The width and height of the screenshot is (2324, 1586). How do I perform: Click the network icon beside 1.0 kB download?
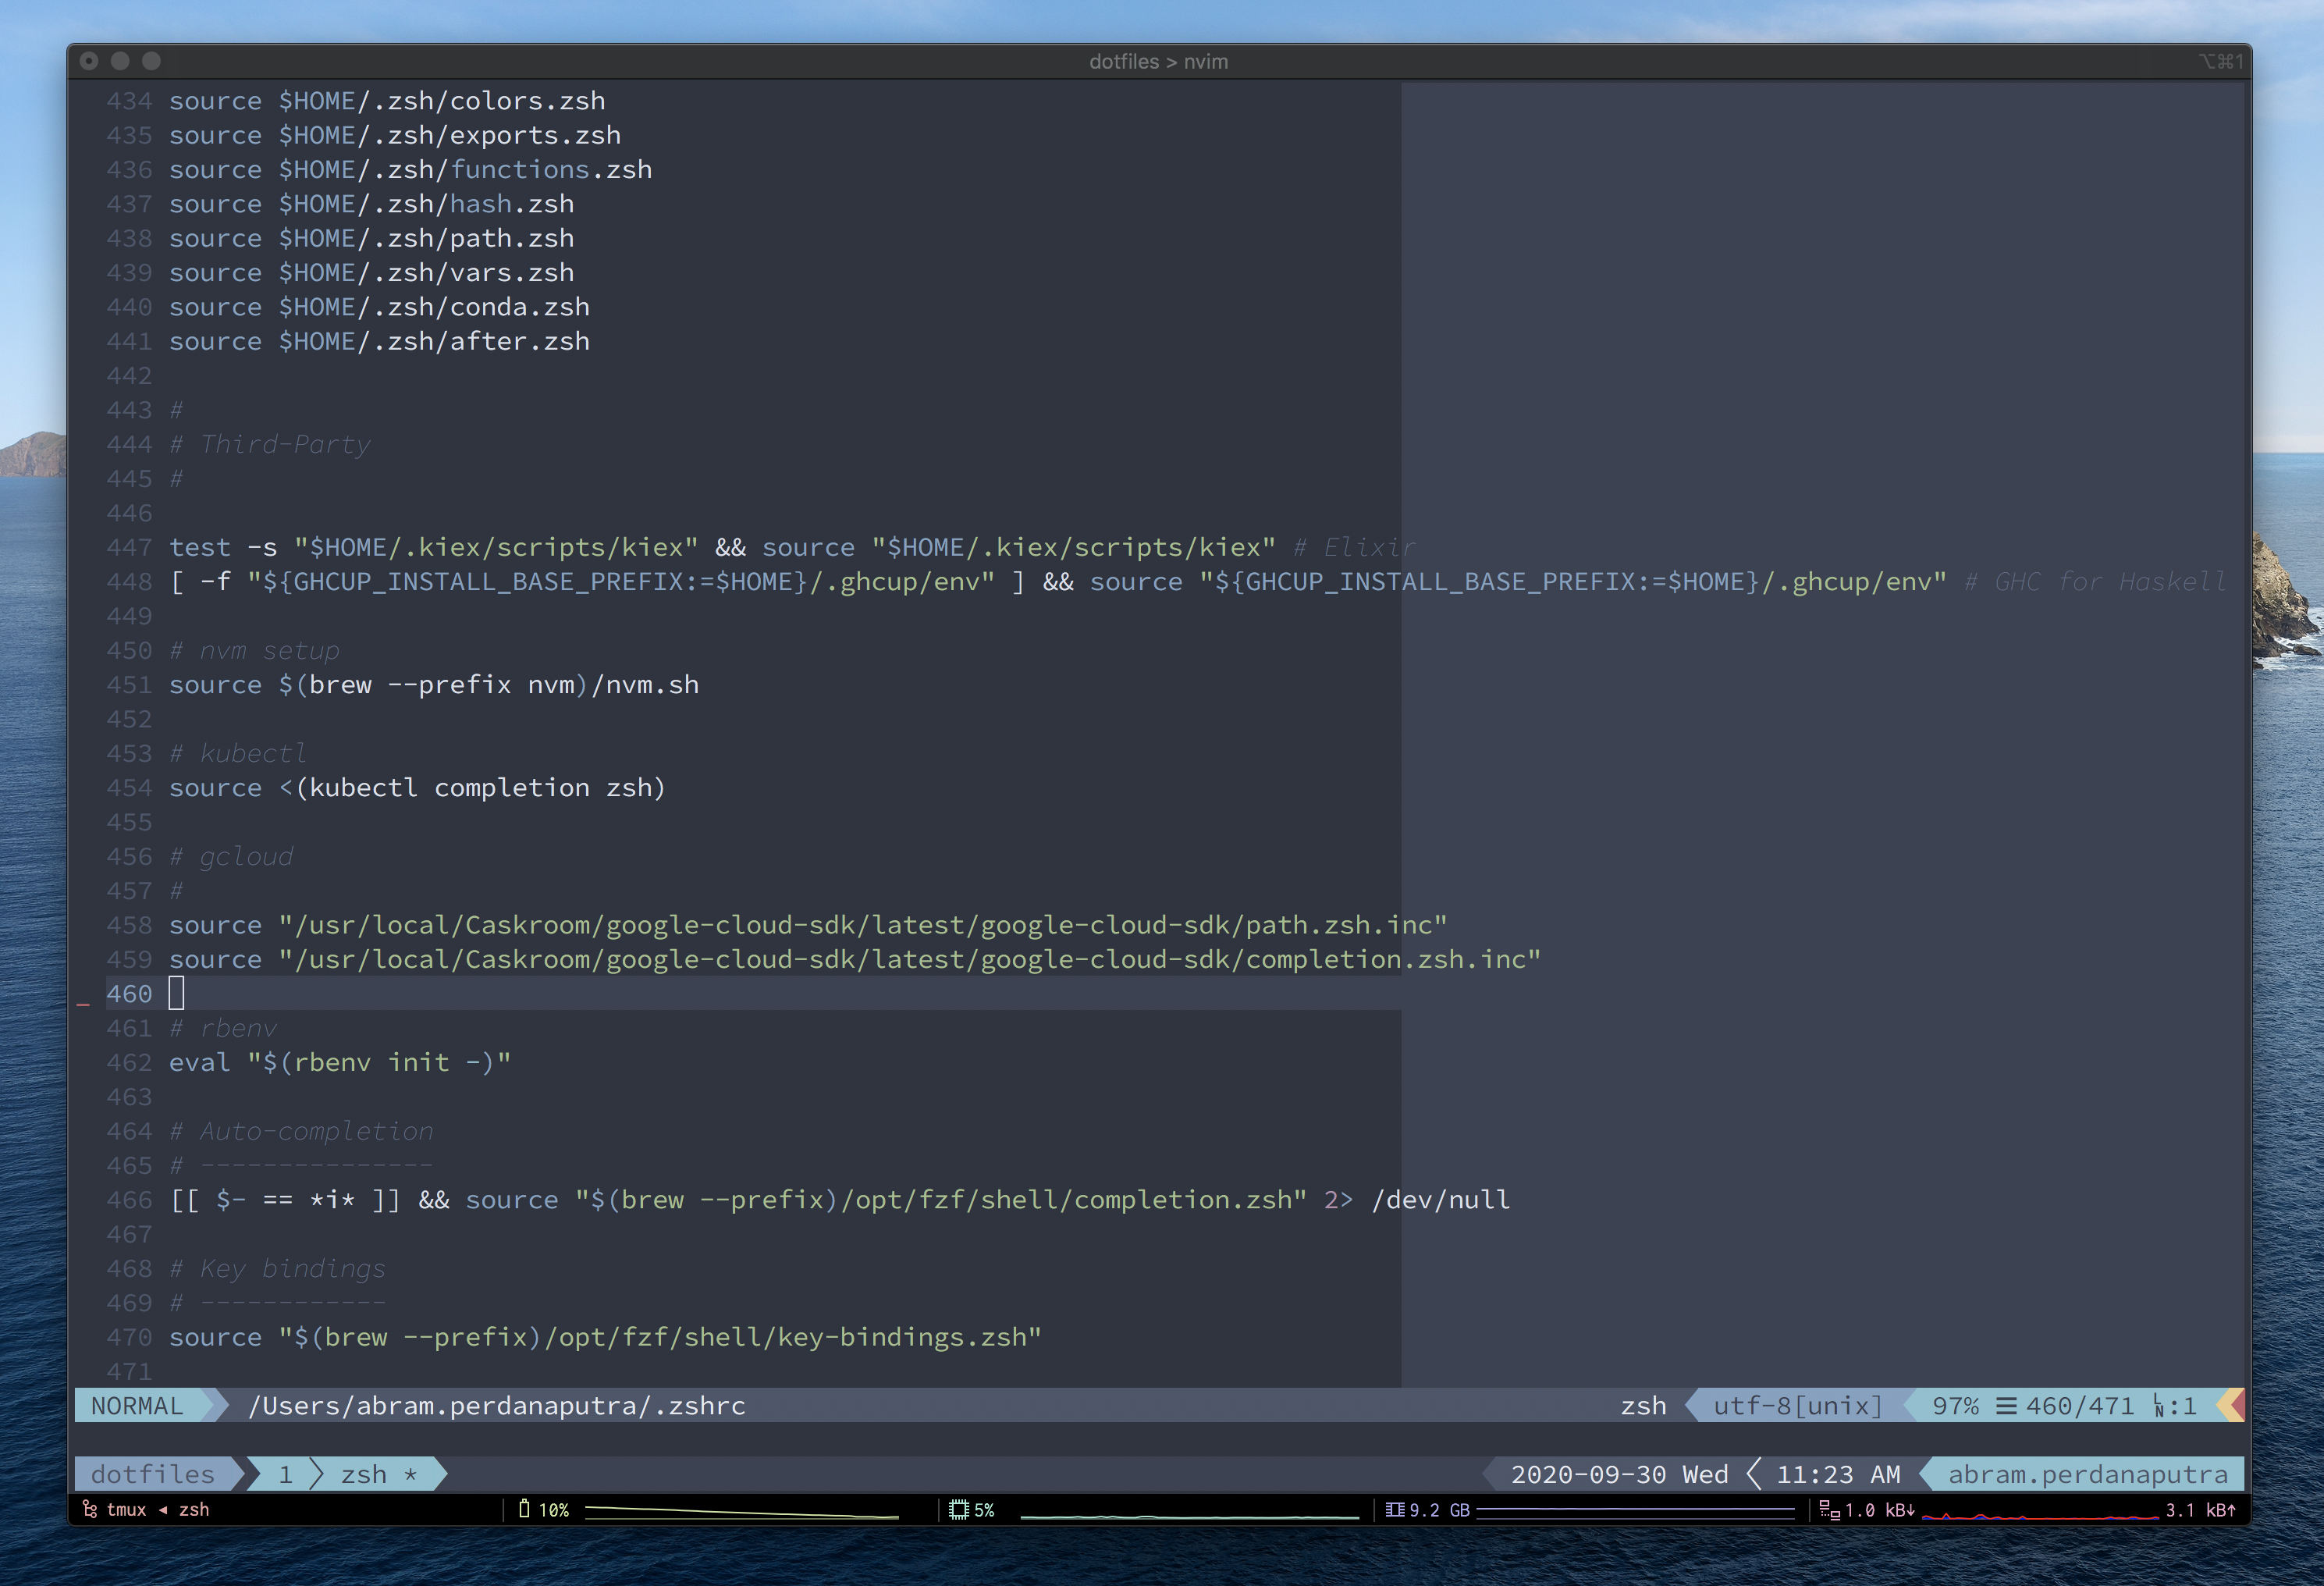(1829, 1510)
